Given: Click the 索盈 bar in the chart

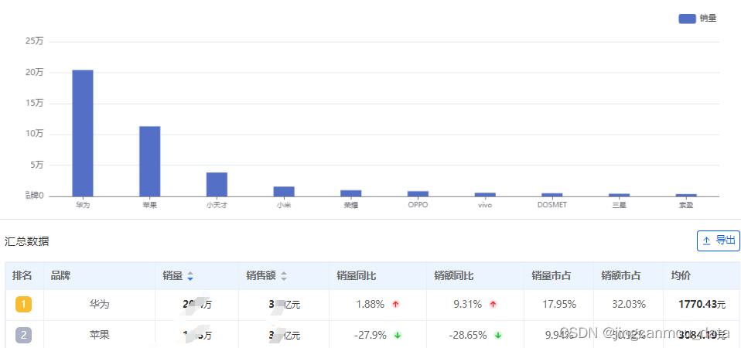Looking at the screenshot, I should coord(686,196).
